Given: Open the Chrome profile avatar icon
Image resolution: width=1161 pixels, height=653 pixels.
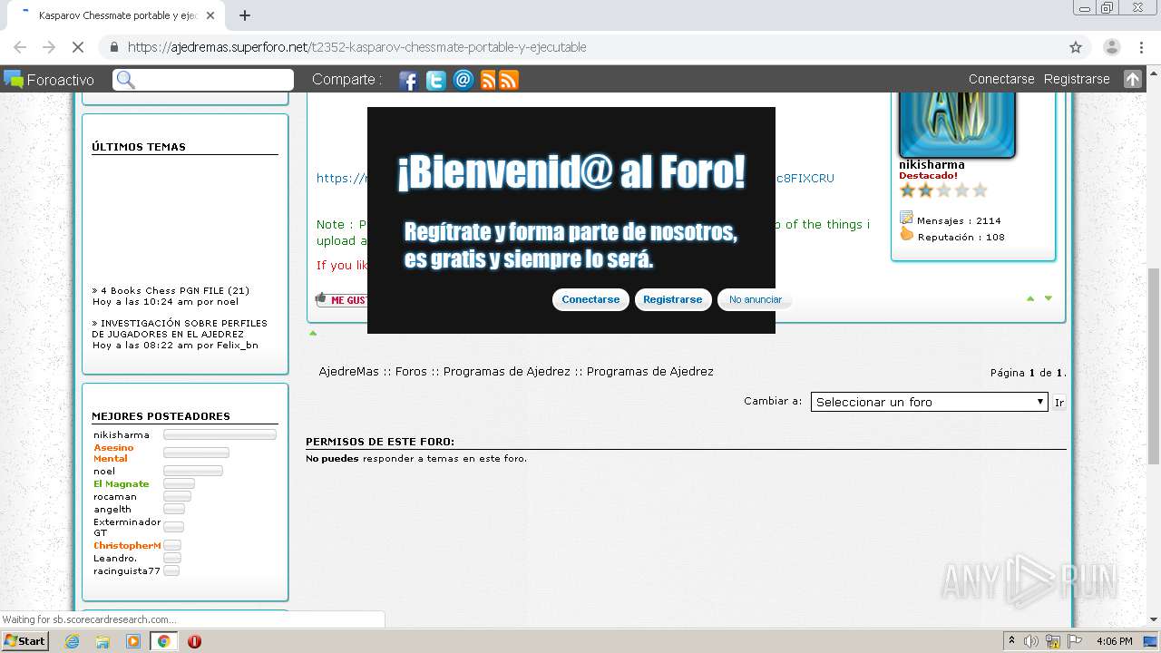Looking at the screenshot, I should pos(1112,47).
